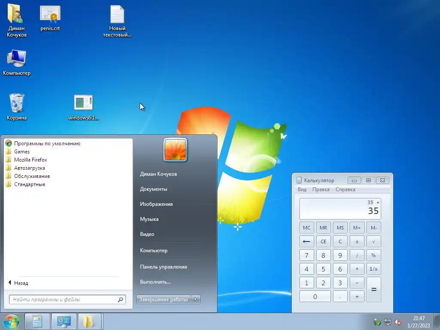
Task: Open the Calculator taskbar button
Action: coord(37,321)
